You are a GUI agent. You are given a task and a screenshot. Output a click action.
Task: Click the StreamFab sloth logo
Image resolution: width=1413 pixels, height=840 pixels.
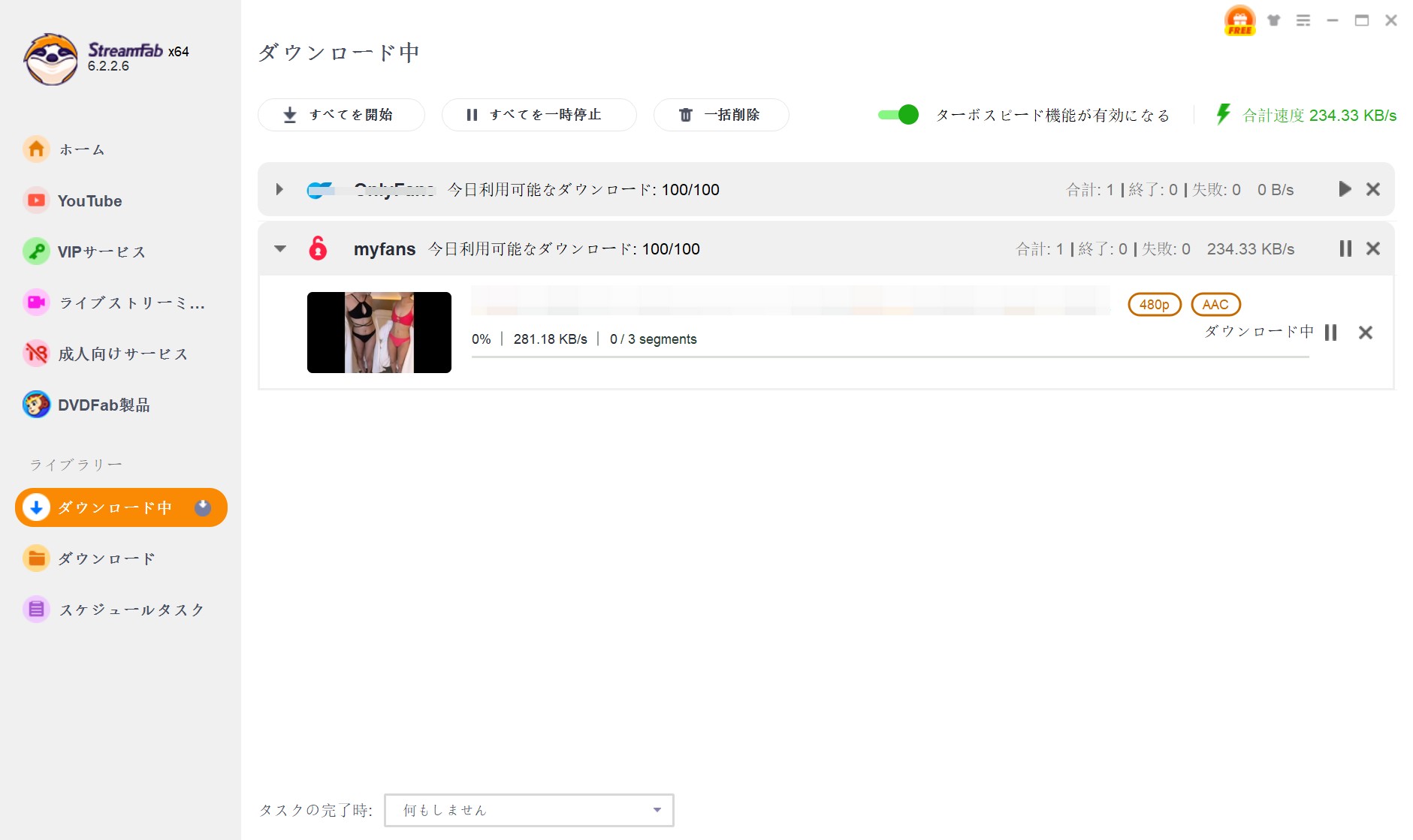click(x=50, y=59)
